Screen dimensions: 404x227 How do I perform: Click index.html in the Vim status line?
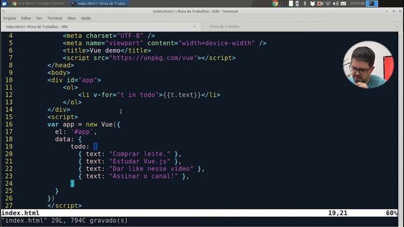[x=20, y=213]
